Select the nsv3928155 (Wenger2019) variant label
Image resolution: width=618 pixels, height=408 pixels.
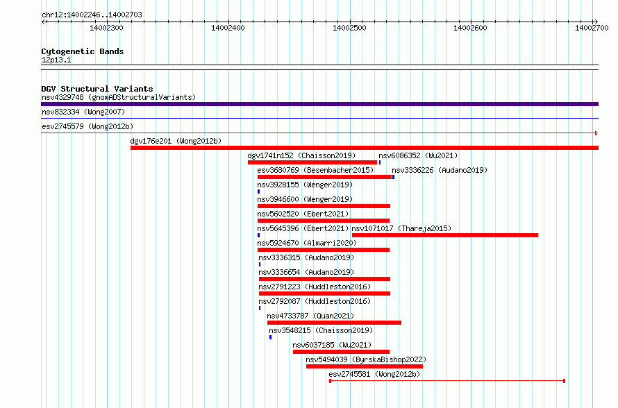(305, 185)
